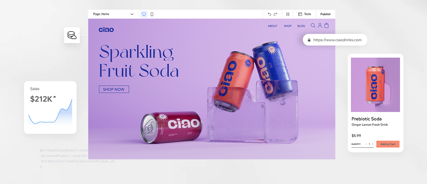427x184 pixels.
Task: Click the SHOP NOW button
Action: [x=114, y=89]
